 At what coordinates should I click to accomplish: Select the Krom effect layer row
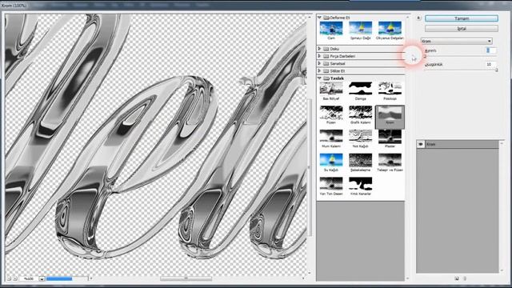click(458, 144)
